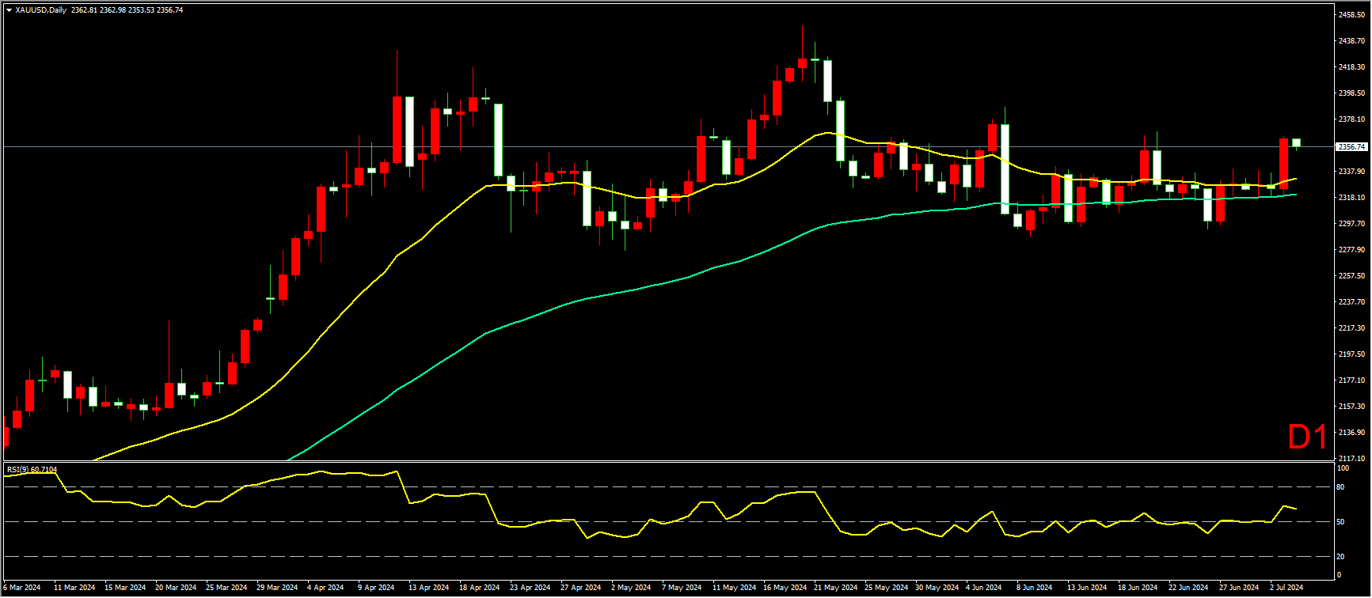This screenshot has width=1372, height=598.
Task: Click the 30 May 2024 date label
Action: click(x=937, y=588)
